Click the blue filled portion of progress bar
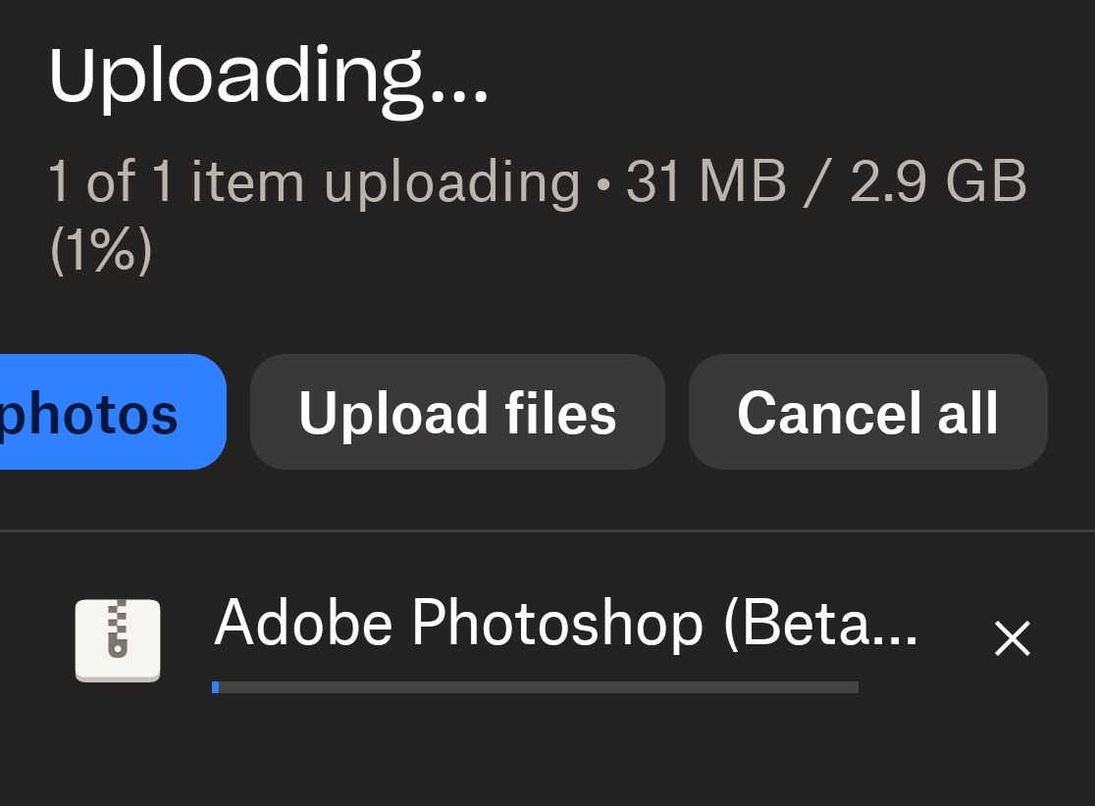This screenshot has width=1095, height=806. [x=215, y=687]
